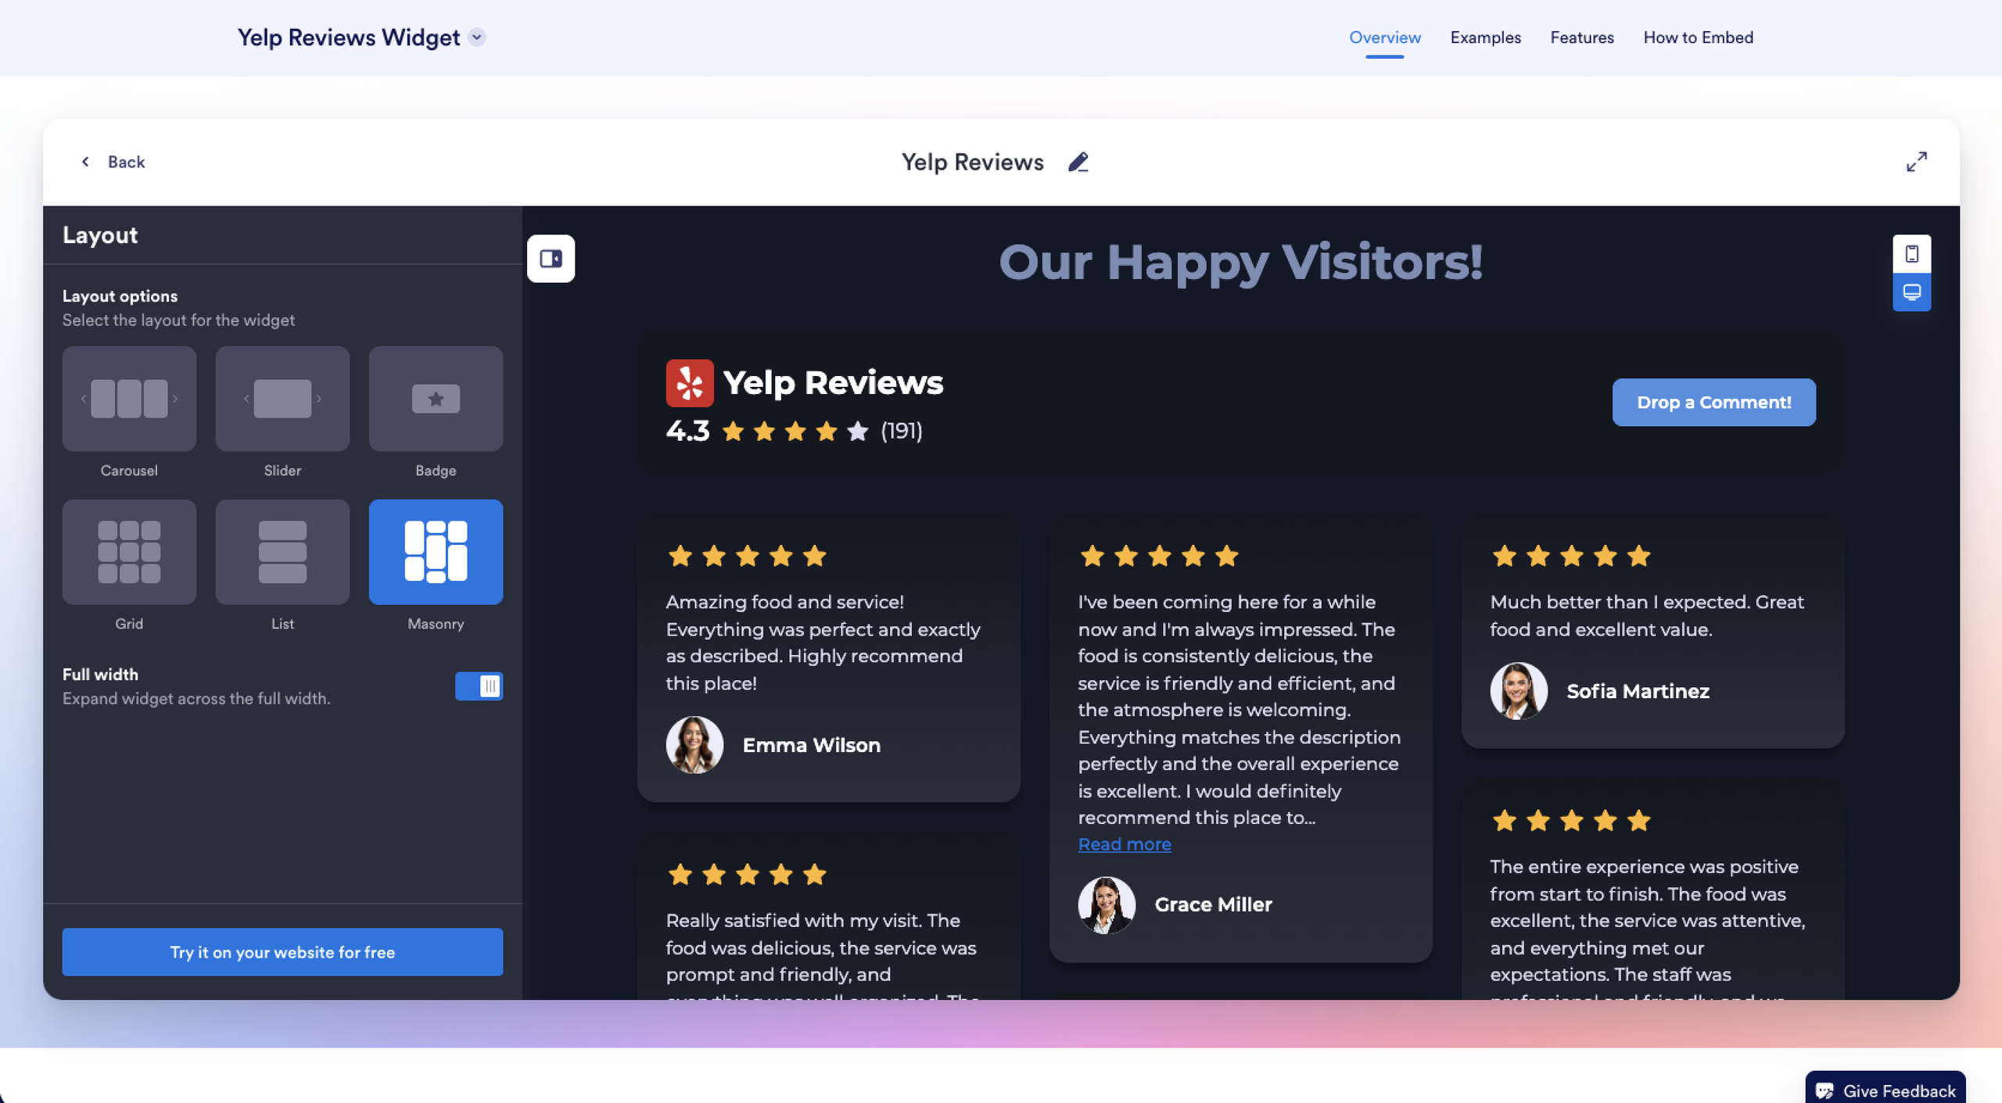
Task: Go back using the Back link
Action: click(113, 162)
